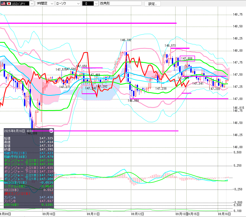Click the 09月16日 date axis label
The height and width of the screenshot is (217, 246).
(x=224, y=214)
